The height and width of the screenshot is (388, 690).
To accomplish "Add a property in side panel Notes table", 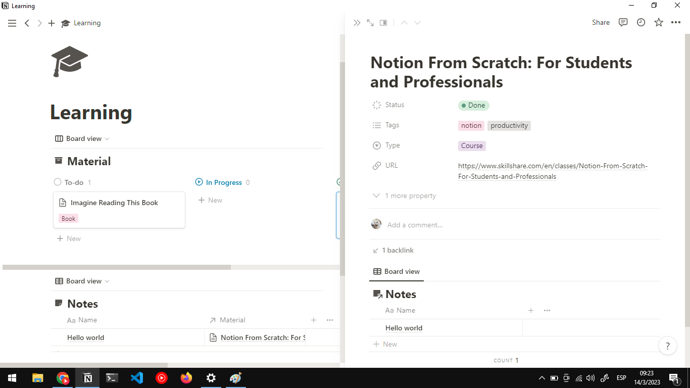I will pos(531,311).
